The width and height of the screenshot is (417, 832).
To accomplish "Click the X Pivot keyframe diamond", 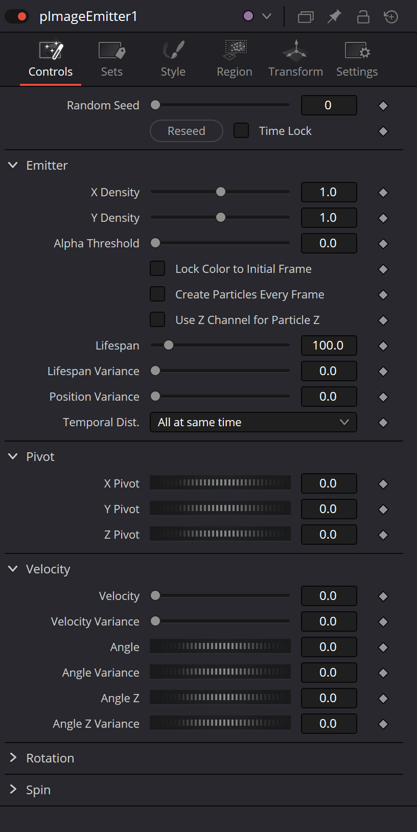I will 383,484.
